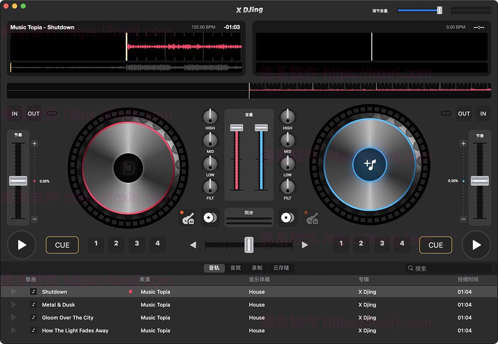Viewport: 498px width, 344px height.
Task: Click the loop link icon near left IN/OUT
Action: (51, 113)
